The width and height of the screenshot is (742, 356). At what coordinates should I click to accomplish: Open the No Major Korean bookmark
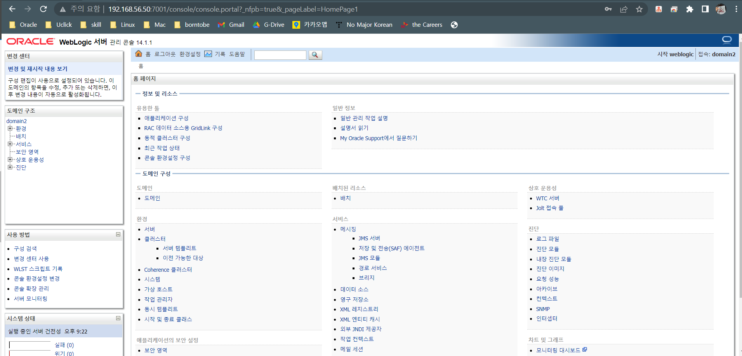pyautogui.click(x=364, y=25)
